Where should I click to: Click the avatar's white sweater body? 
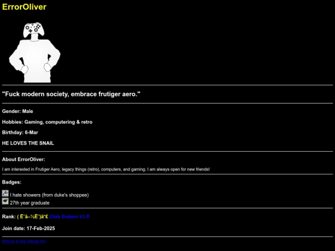click(35, 61)
